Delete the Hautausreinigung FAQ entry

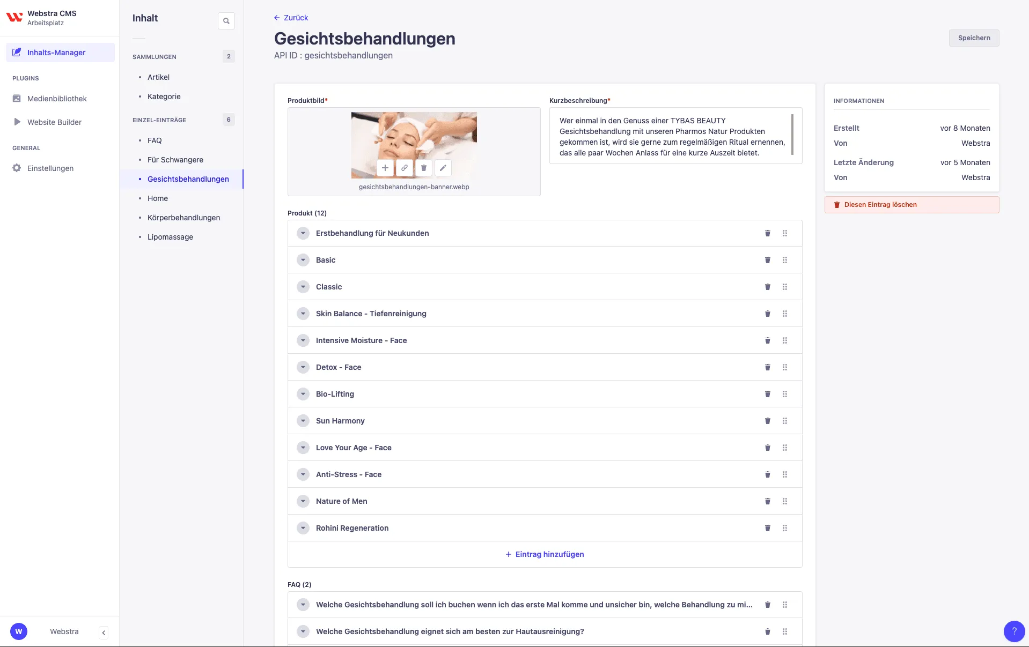(x=768, y=631)
